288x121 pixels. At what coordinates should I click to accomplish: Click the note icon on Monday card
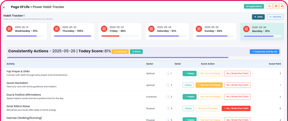coord(246,29)
